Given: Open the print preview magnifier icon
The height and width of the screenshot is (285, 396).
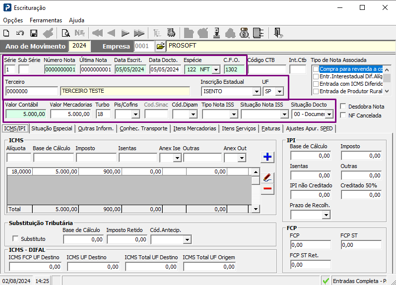Looking at the screenshot, I should coord(66,33).
